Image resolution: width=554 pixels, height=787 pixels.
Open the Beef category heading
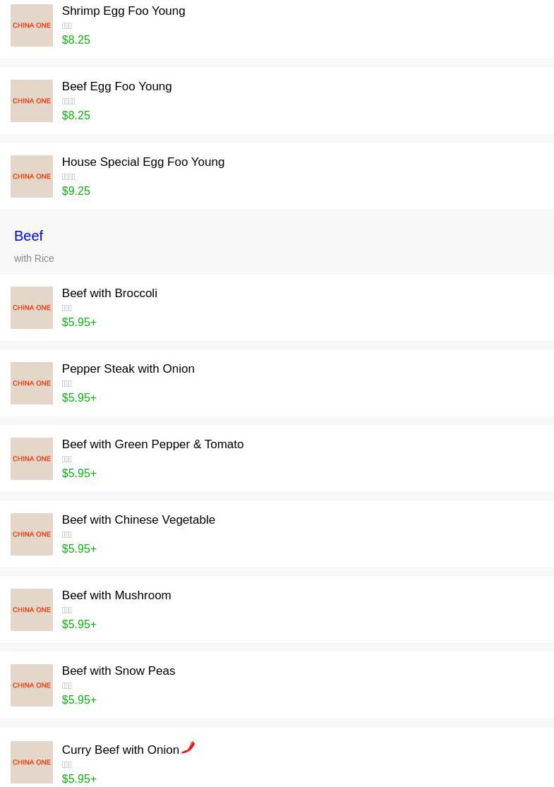(28, 236)
